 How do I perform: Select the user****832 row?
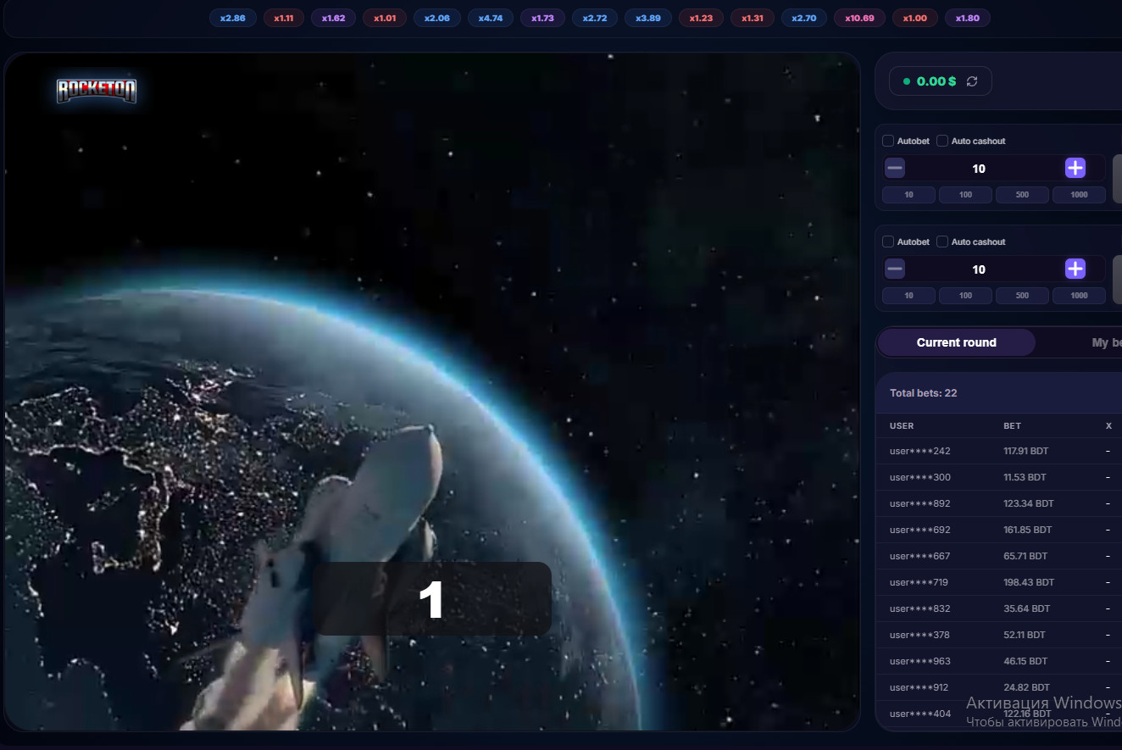click(x=1000, y=608)
